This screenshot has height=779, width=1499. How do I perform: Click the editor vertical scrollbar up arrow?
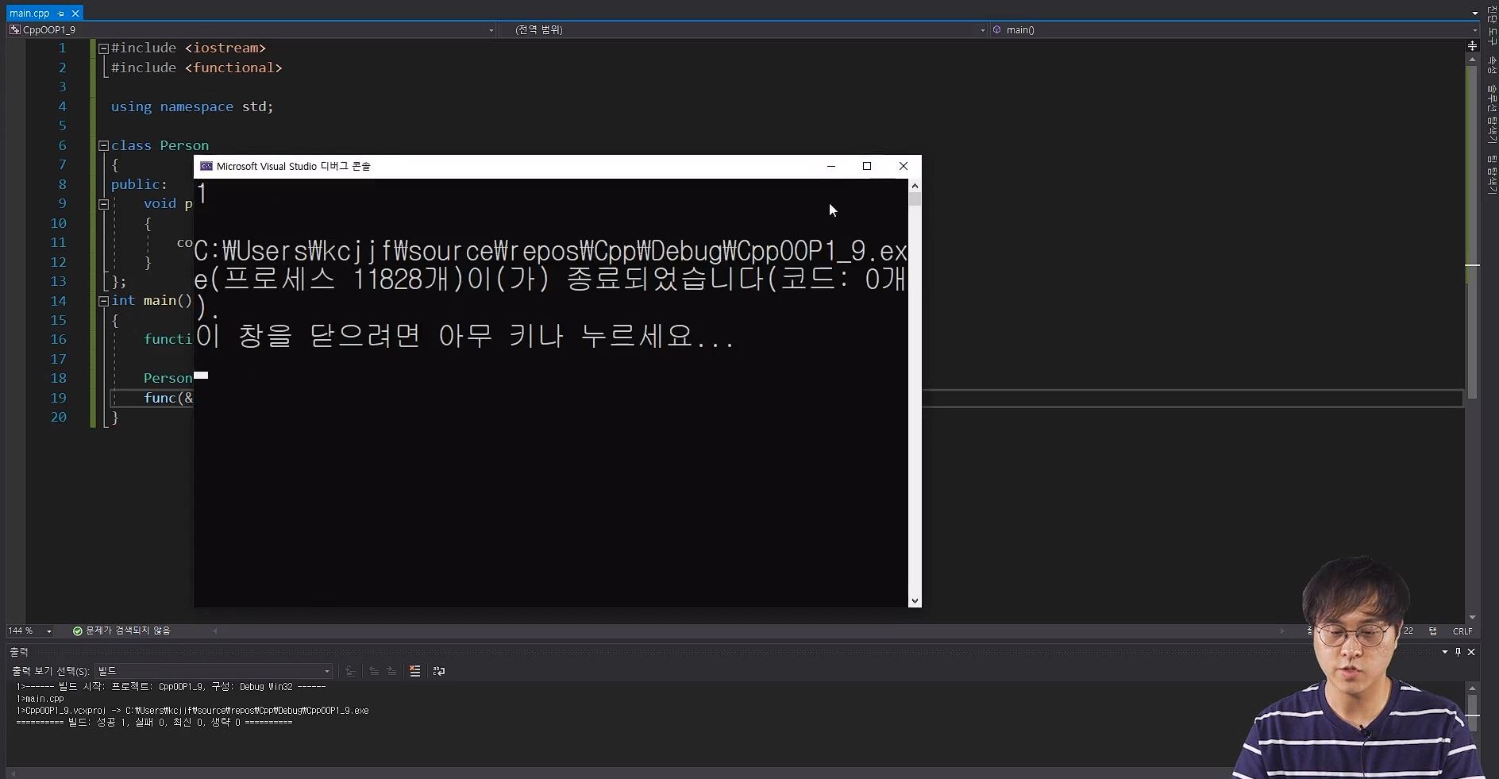coord(1472,60)
